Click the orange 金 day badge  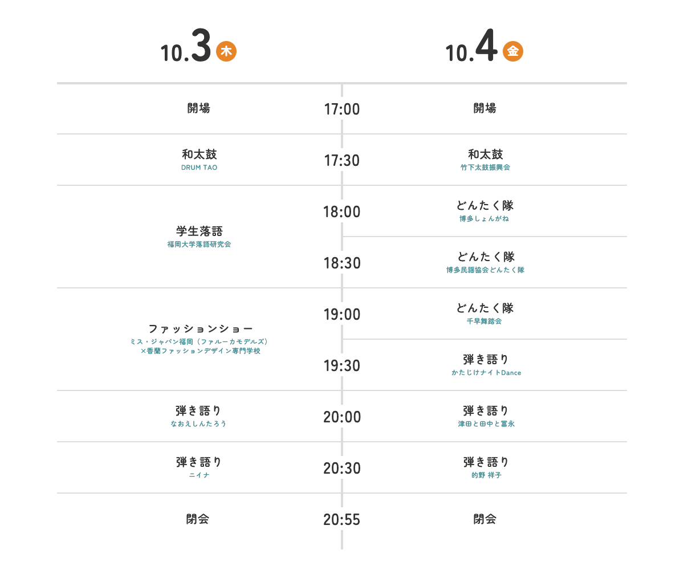tap(513, 51)
